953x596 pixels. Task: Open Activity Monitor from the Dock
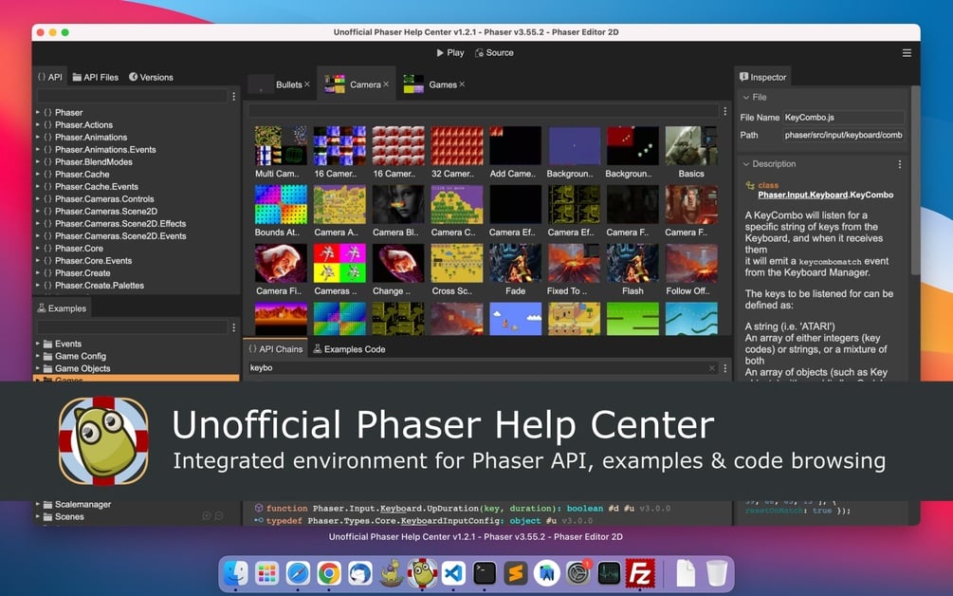pos(609,573)
